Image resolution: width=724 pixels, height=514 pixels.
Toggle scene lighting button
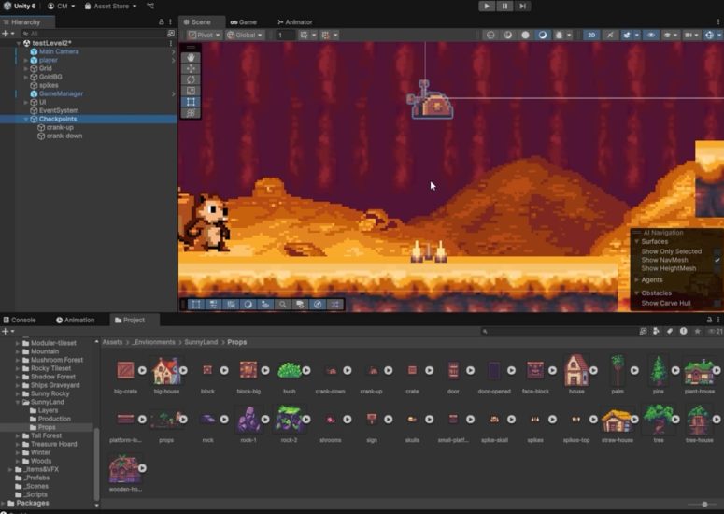tap(609, 36)
